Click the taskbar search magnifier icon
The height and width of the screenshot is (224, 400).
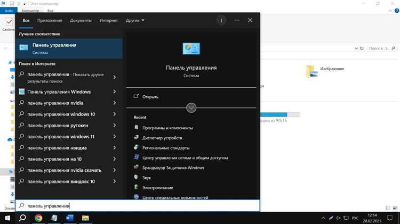pyautogui.click(x=22, y=218)
